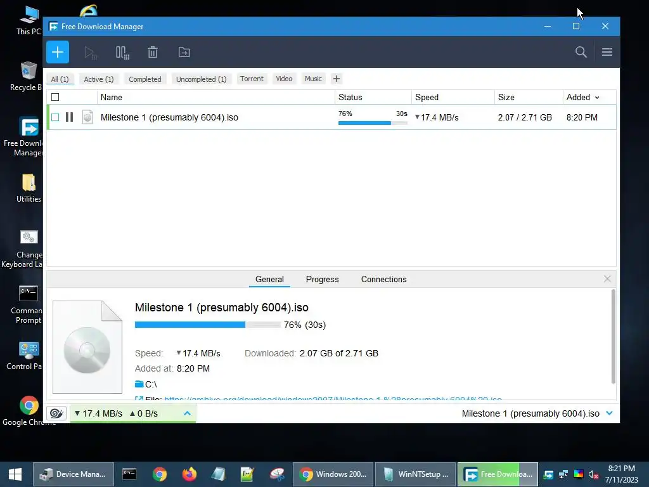This screenshot has width=649, height=487.
Task: Click the 0 B/s upload speed in status bar
Action: click(144, 413)
